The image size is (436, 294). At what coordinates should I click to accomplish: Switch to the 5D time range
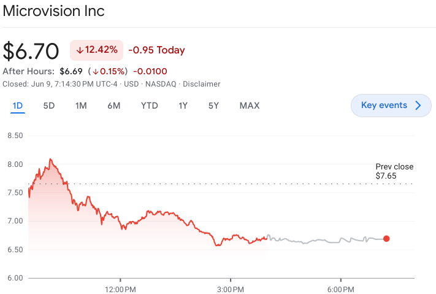[49, 106]
